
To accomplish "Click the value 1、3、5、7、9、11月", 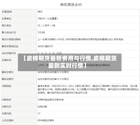I will [x=50, y=53].
